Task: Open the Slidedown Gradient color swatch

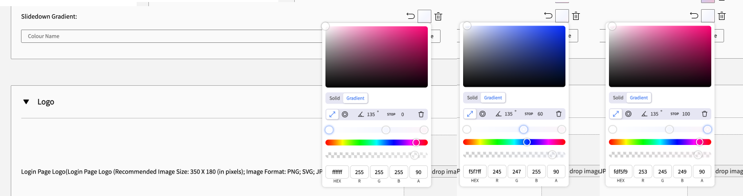Action: pos(424,16)
